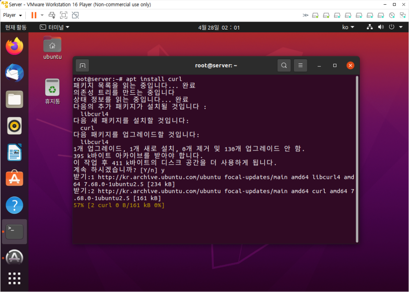Click the '395 k바이트' archive size line
The image size is (409, 292).
tap(138, 156)
